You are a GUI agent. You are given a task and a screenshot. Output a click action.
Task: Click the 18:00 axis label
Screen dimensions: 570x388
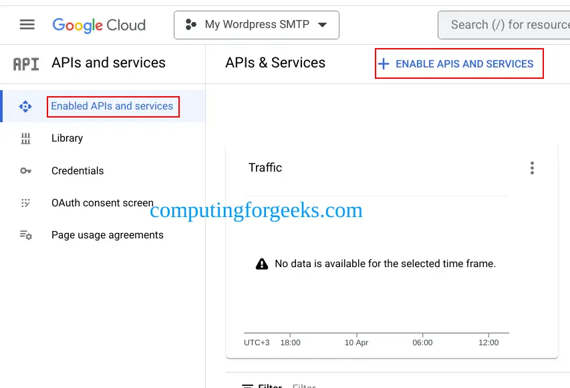[290, 343]
